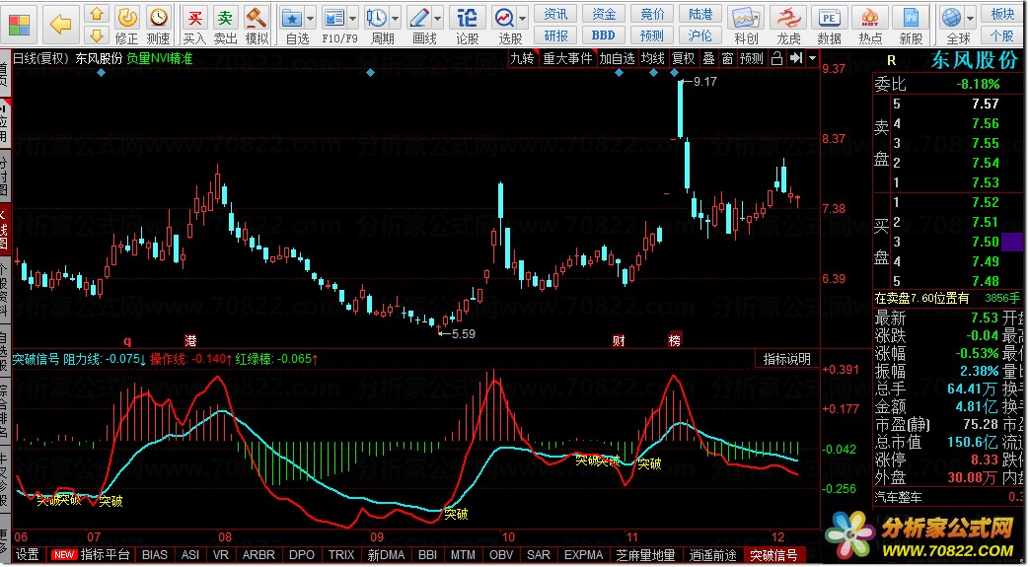This screenshot has height=567, width=1030.
Task: Select the BIAS indicator tab
Action: (x=154, y=555)
